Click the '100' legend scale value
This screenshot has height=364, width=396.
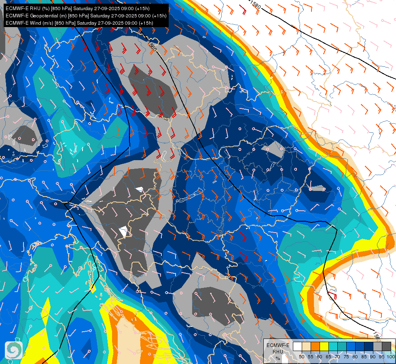pyautogui.click(x=391, y=357)
